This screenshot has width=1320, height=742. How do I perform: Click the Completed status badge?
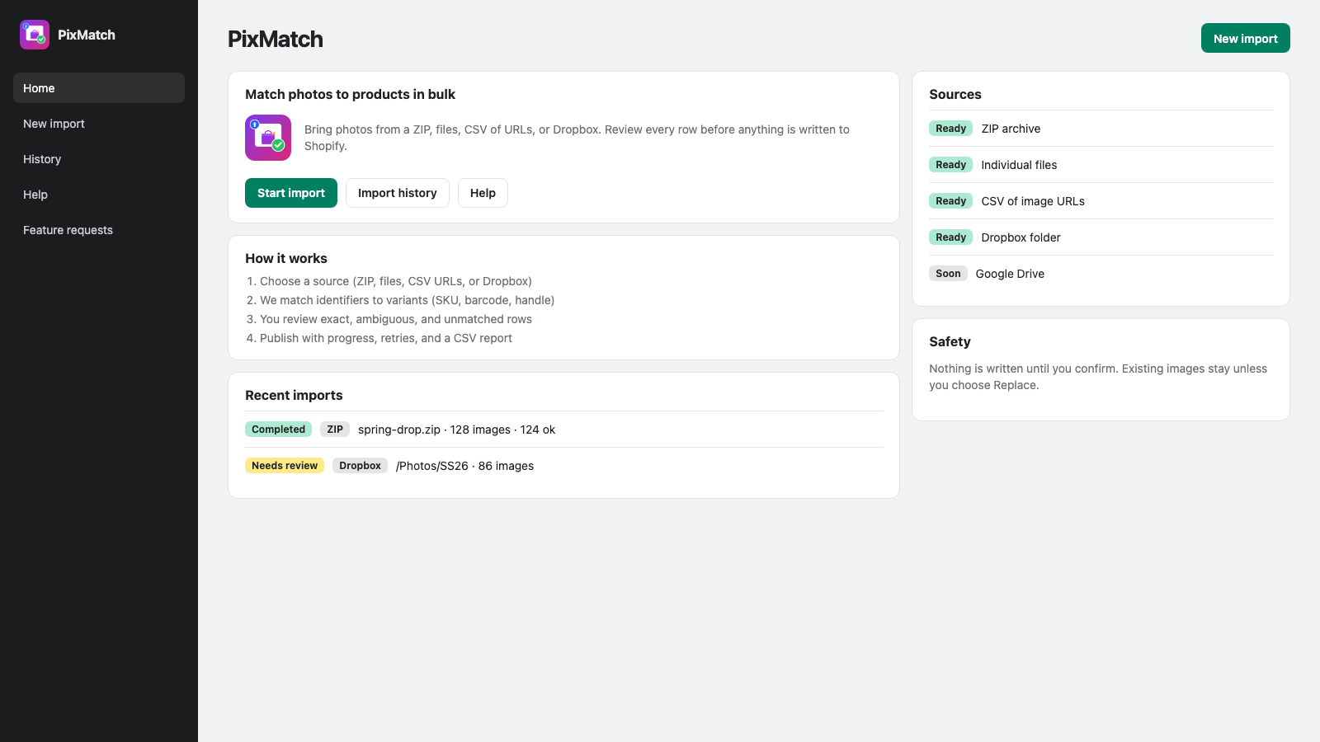click(278, 430)
